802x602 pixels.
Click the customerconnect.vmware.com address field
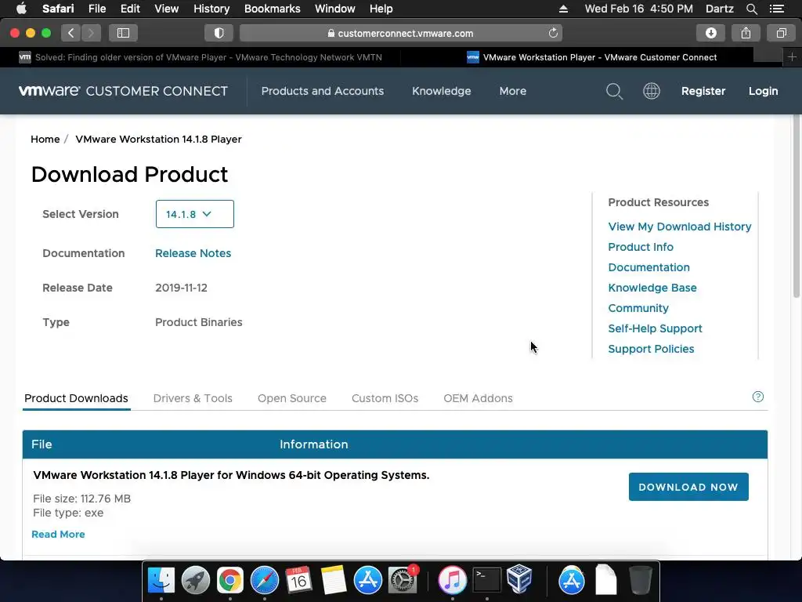(x=400, y=33)
